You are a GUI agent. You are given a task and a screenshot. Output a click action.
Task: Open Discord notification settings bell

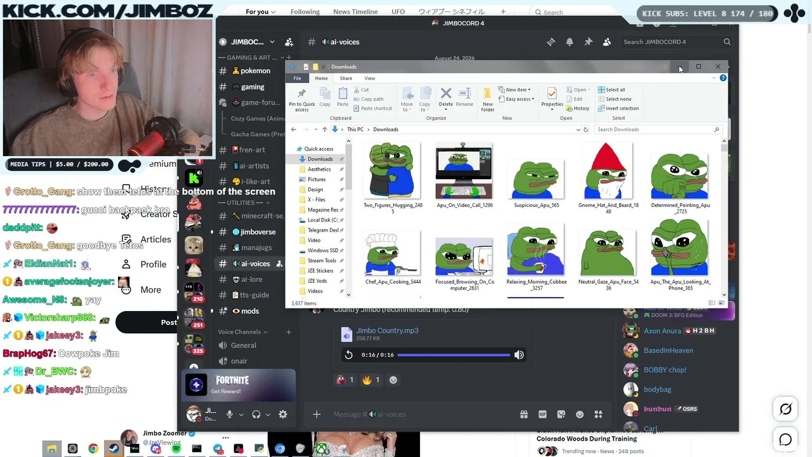click(x=570, y=42)
